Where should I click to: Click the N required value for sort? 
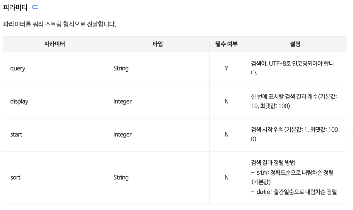point(227,178)
